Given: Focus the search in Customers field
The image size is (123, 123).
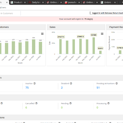Looking at the screenshot, I should pyautogui.click(x=10, y=13).
